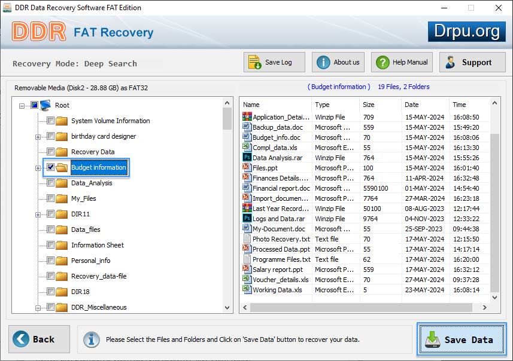Click the Back arrow icon
Image resolution: width=513 pixels, height=361 pixels.
coord(21,339)
